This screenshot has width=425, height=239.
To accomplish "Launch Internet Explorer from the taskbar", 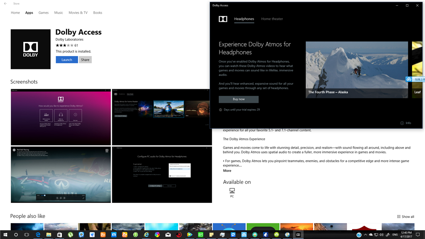I will [147, 235].
